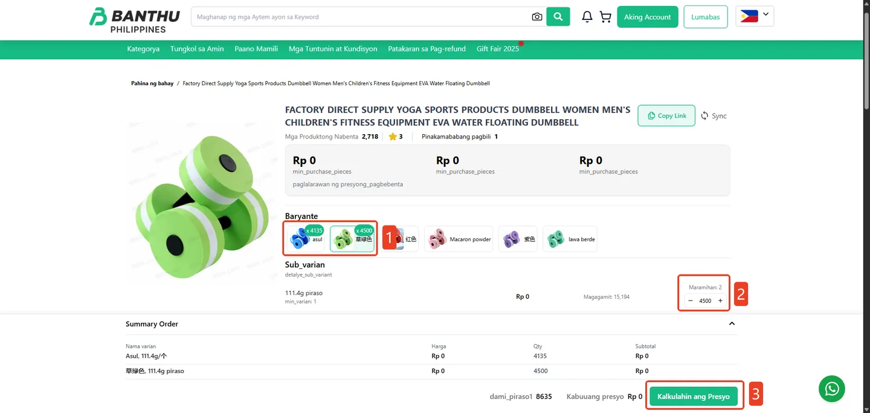Open Tungkol sa Amin menu item

point(197,49)
